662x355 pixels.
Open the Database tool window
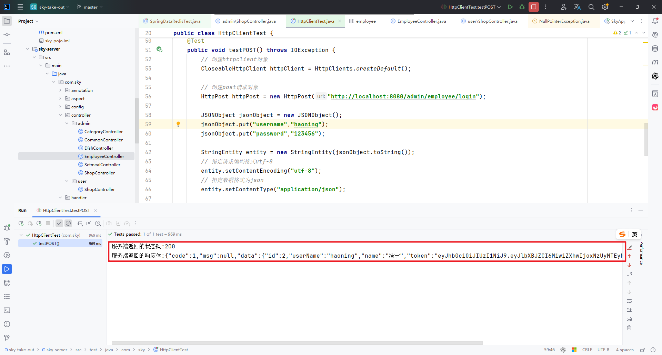click(655, 48)
